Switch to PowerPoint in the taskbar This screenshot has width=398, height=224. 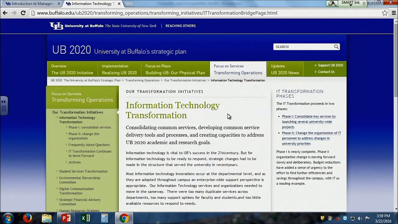point(66,218)
